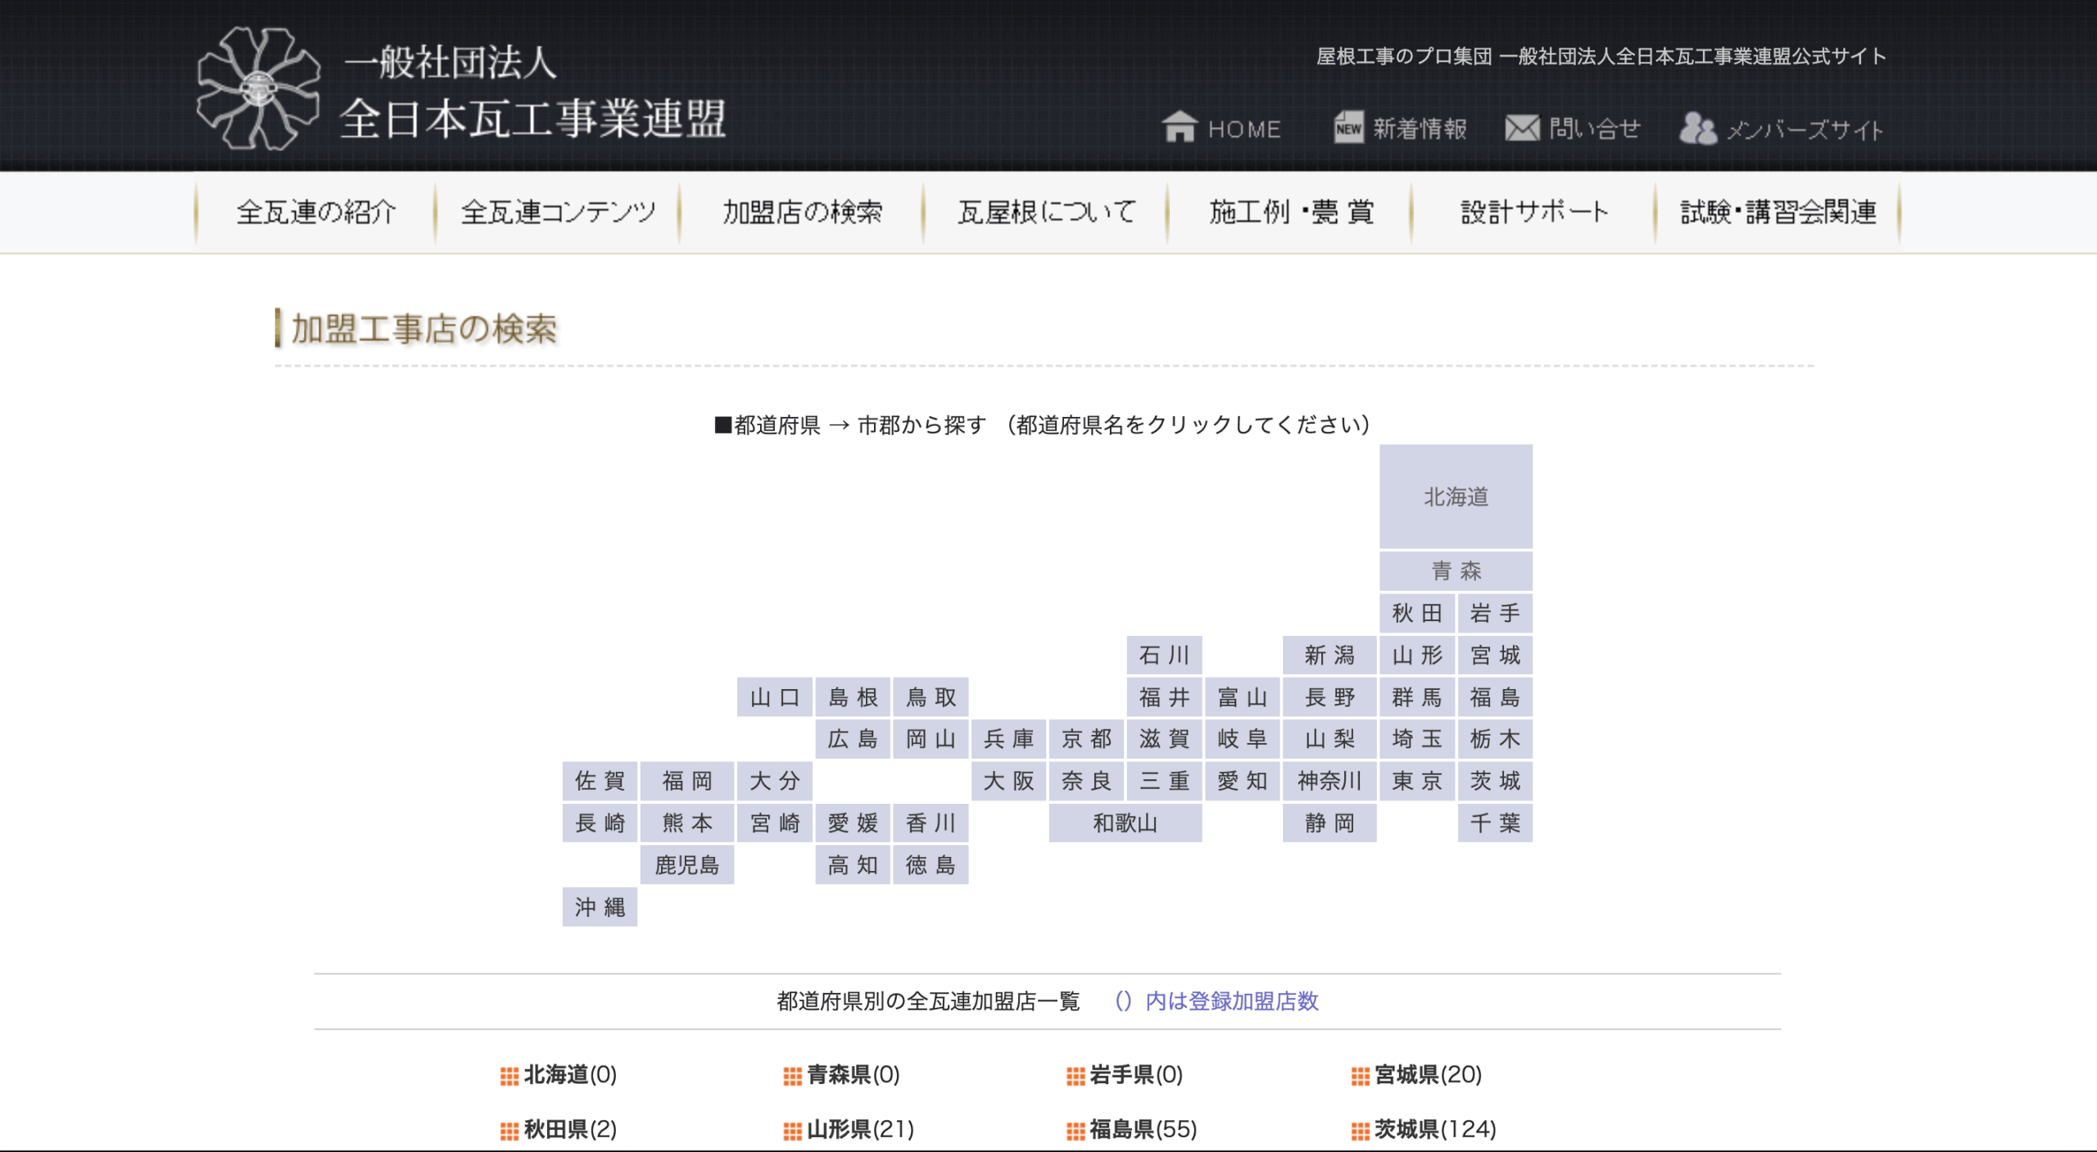Open 試験・講習会関連 menu

[x=1778, y=212]
